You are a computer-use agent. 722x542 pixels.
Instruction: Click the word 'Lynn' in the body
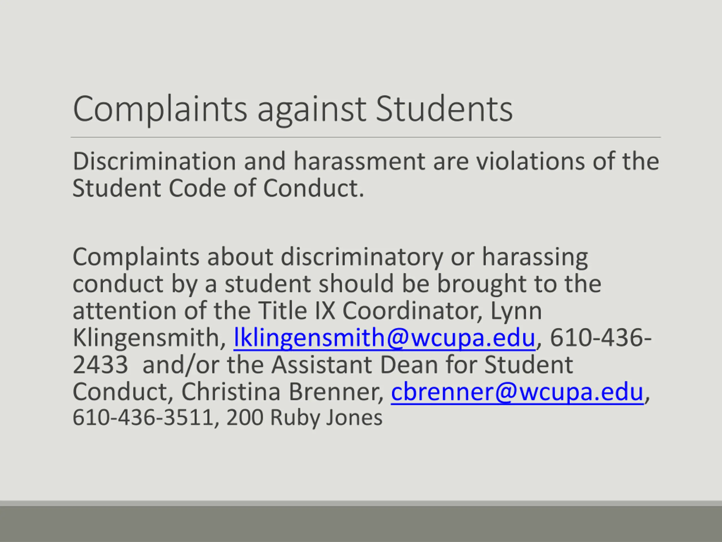516,310
